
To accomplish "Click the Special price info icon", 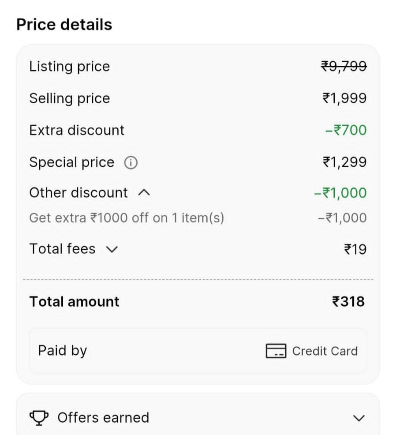I will tap(131, 163).
